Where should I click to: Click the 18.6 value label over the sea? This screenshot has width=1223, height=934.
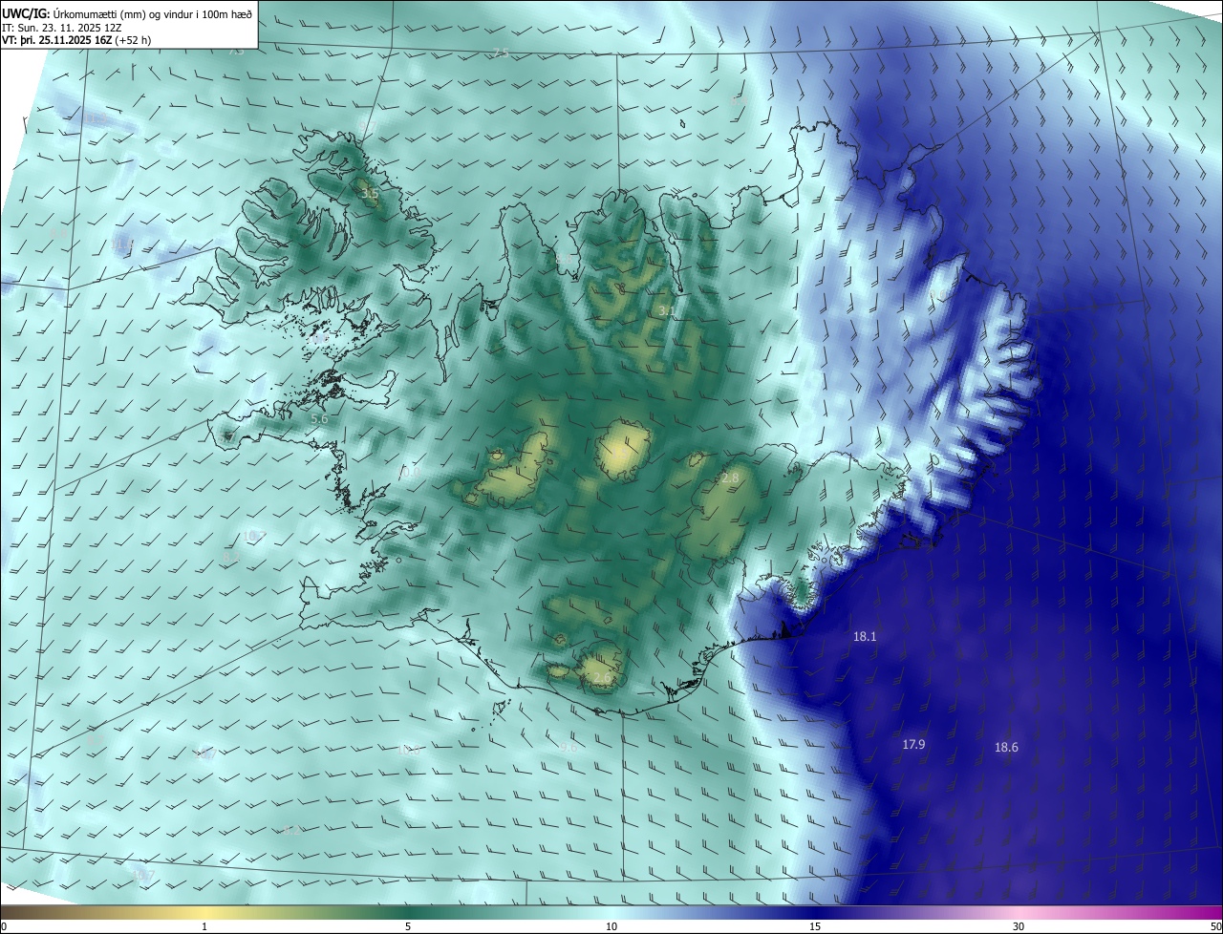click(x=1006, y=748)
